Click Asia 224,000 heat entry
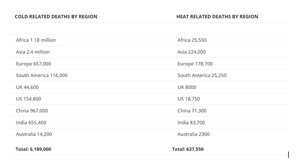Viewport: 304px width, 164px height. click(192, 52)
